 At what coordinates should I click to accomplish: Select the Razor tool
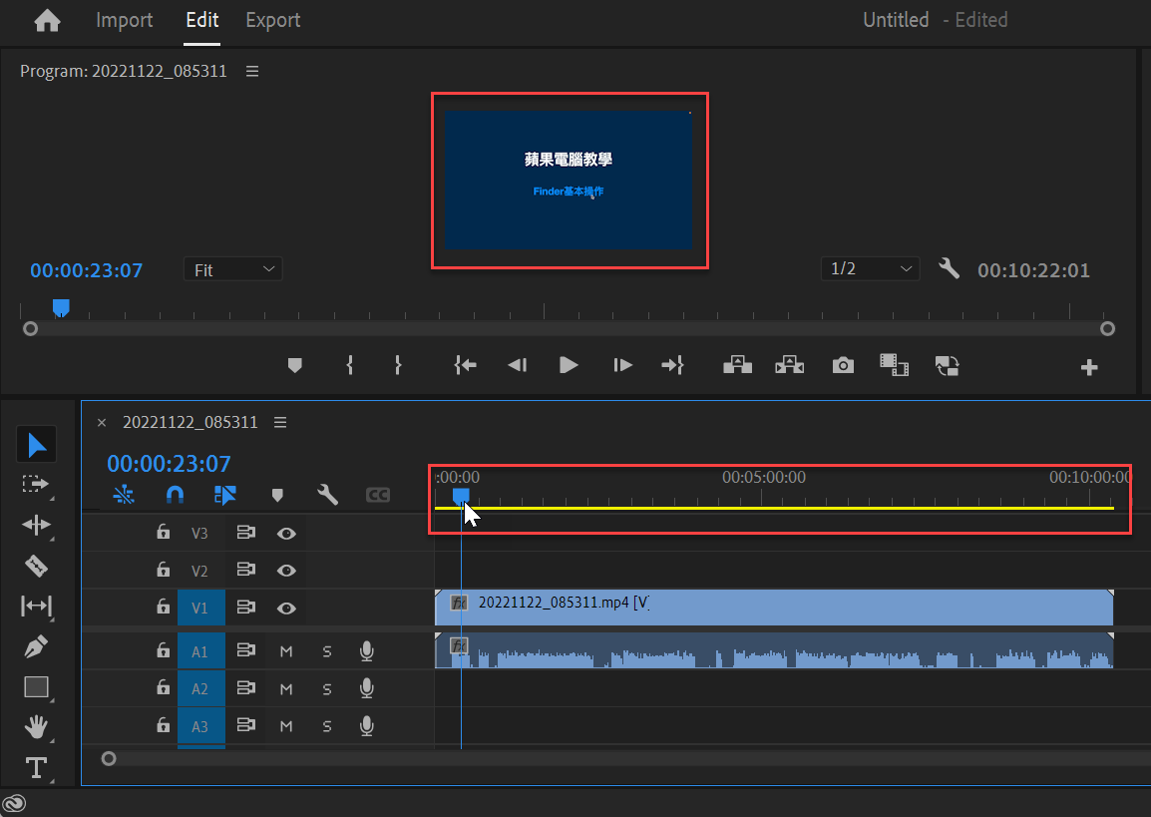click(36, 566)
